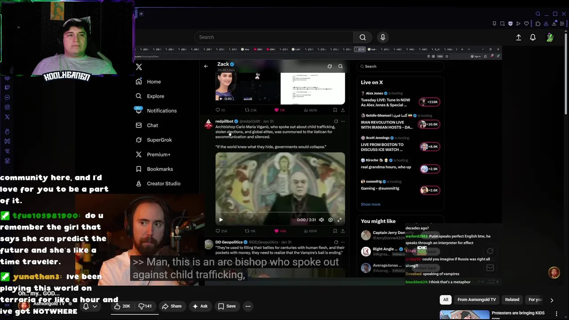Open Home in the X navigation

coord(148,82)
